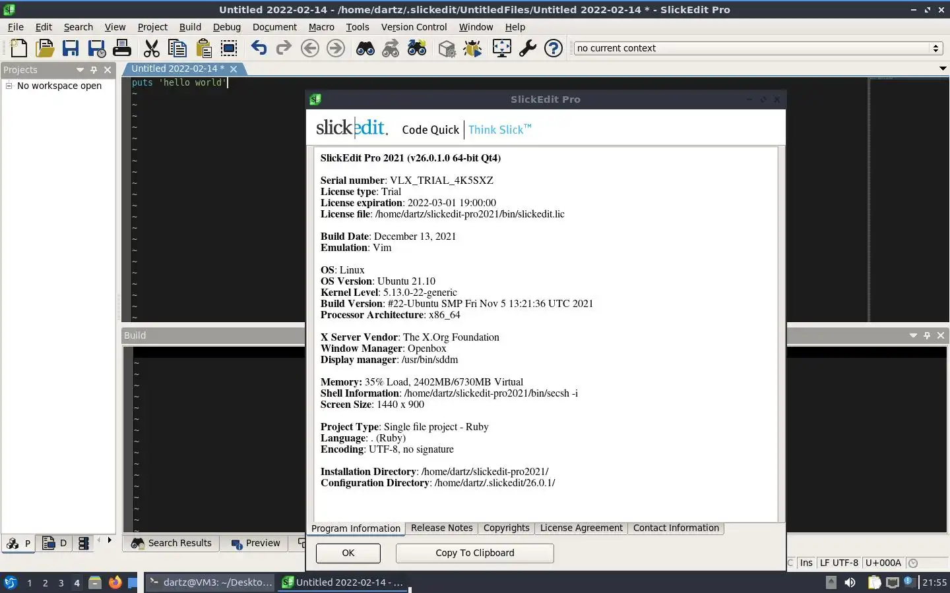The width and height of the screenshot is (950, 593).
Task: Switch to the License Agreement tab
Action: pyautogui.click(x=581, y=528)
